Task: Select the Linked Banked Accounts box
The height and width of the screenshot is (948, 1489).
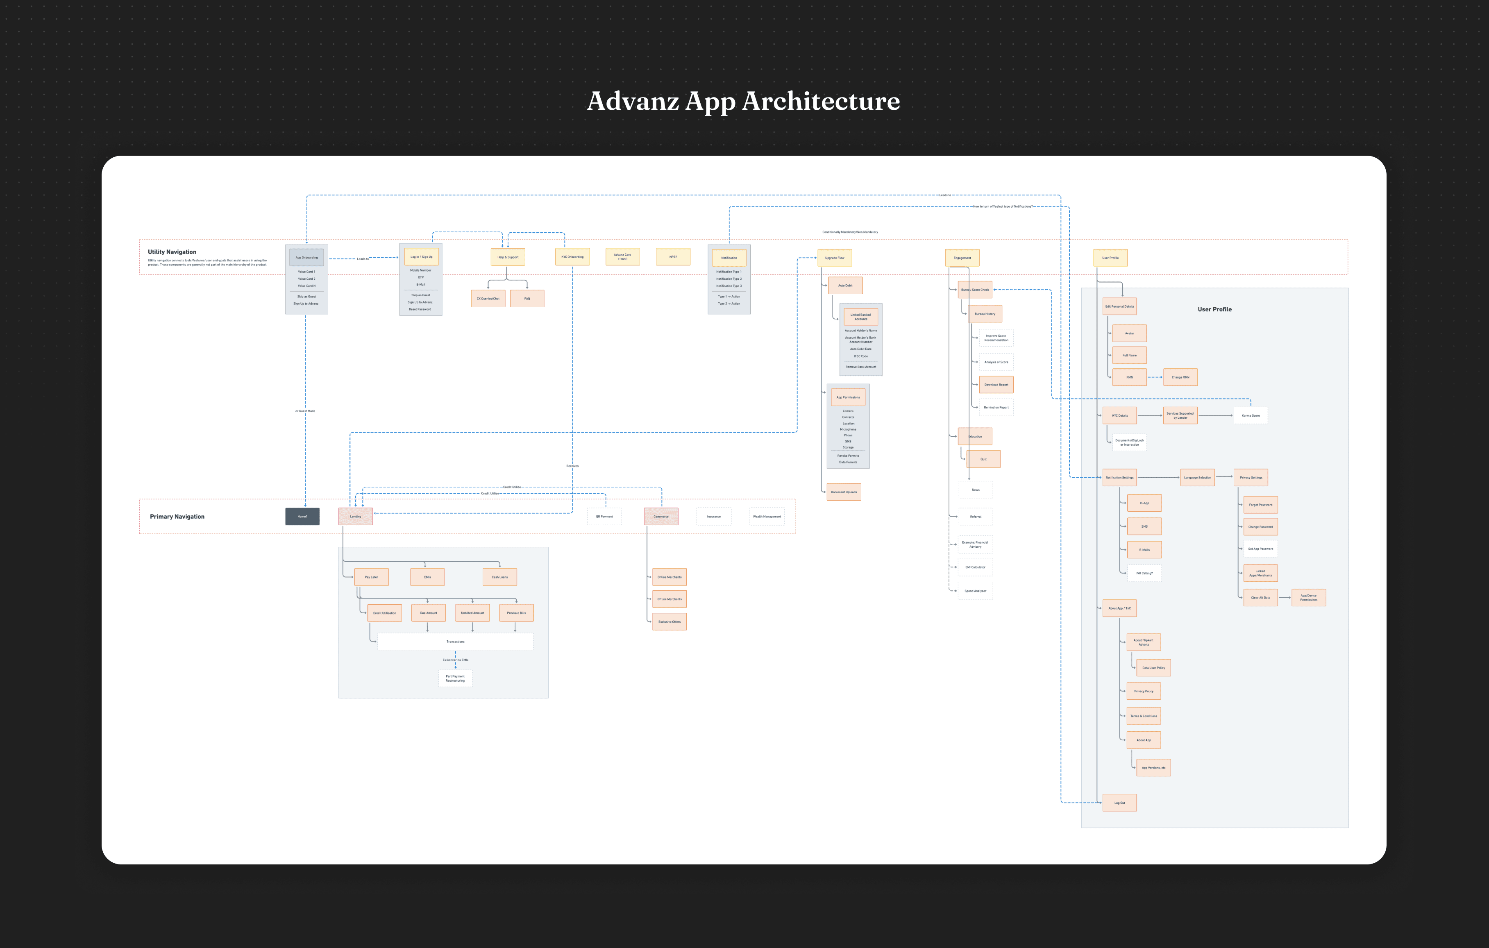Action: click(861, 317)
